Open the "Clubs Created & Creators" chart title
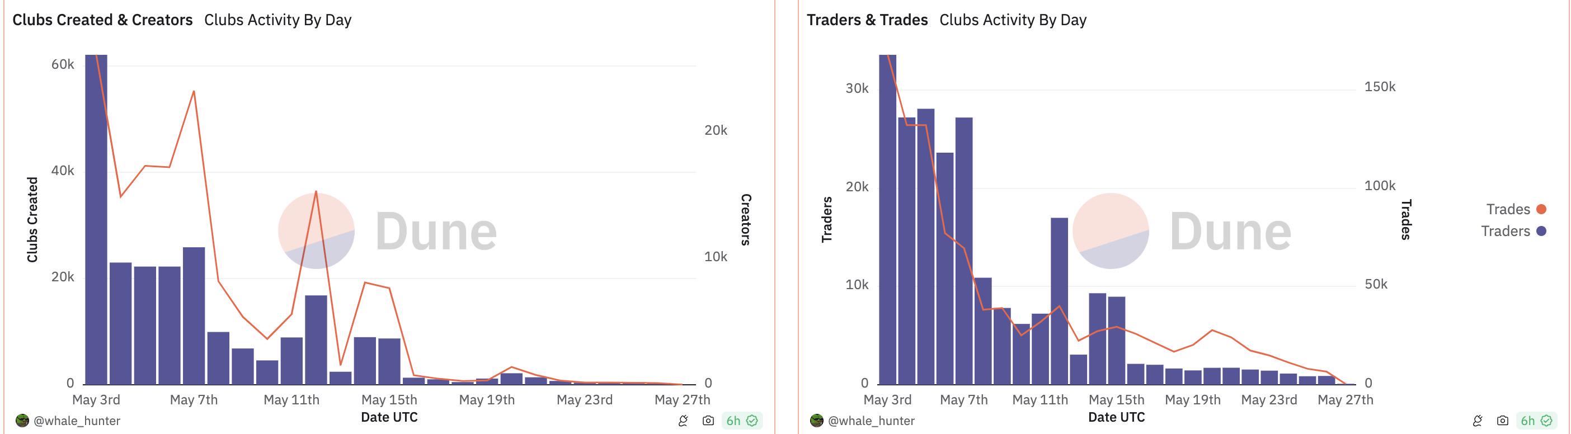Viewport: 1571px width, 434px height. pyautogui.click(x=102, y=20)
